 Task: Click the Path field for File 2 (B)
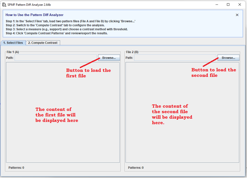[x=175, y=58]
